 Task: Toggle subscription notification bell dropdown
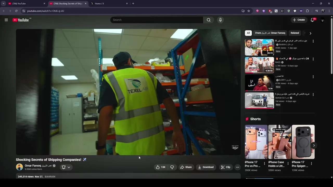click(66, 167)
